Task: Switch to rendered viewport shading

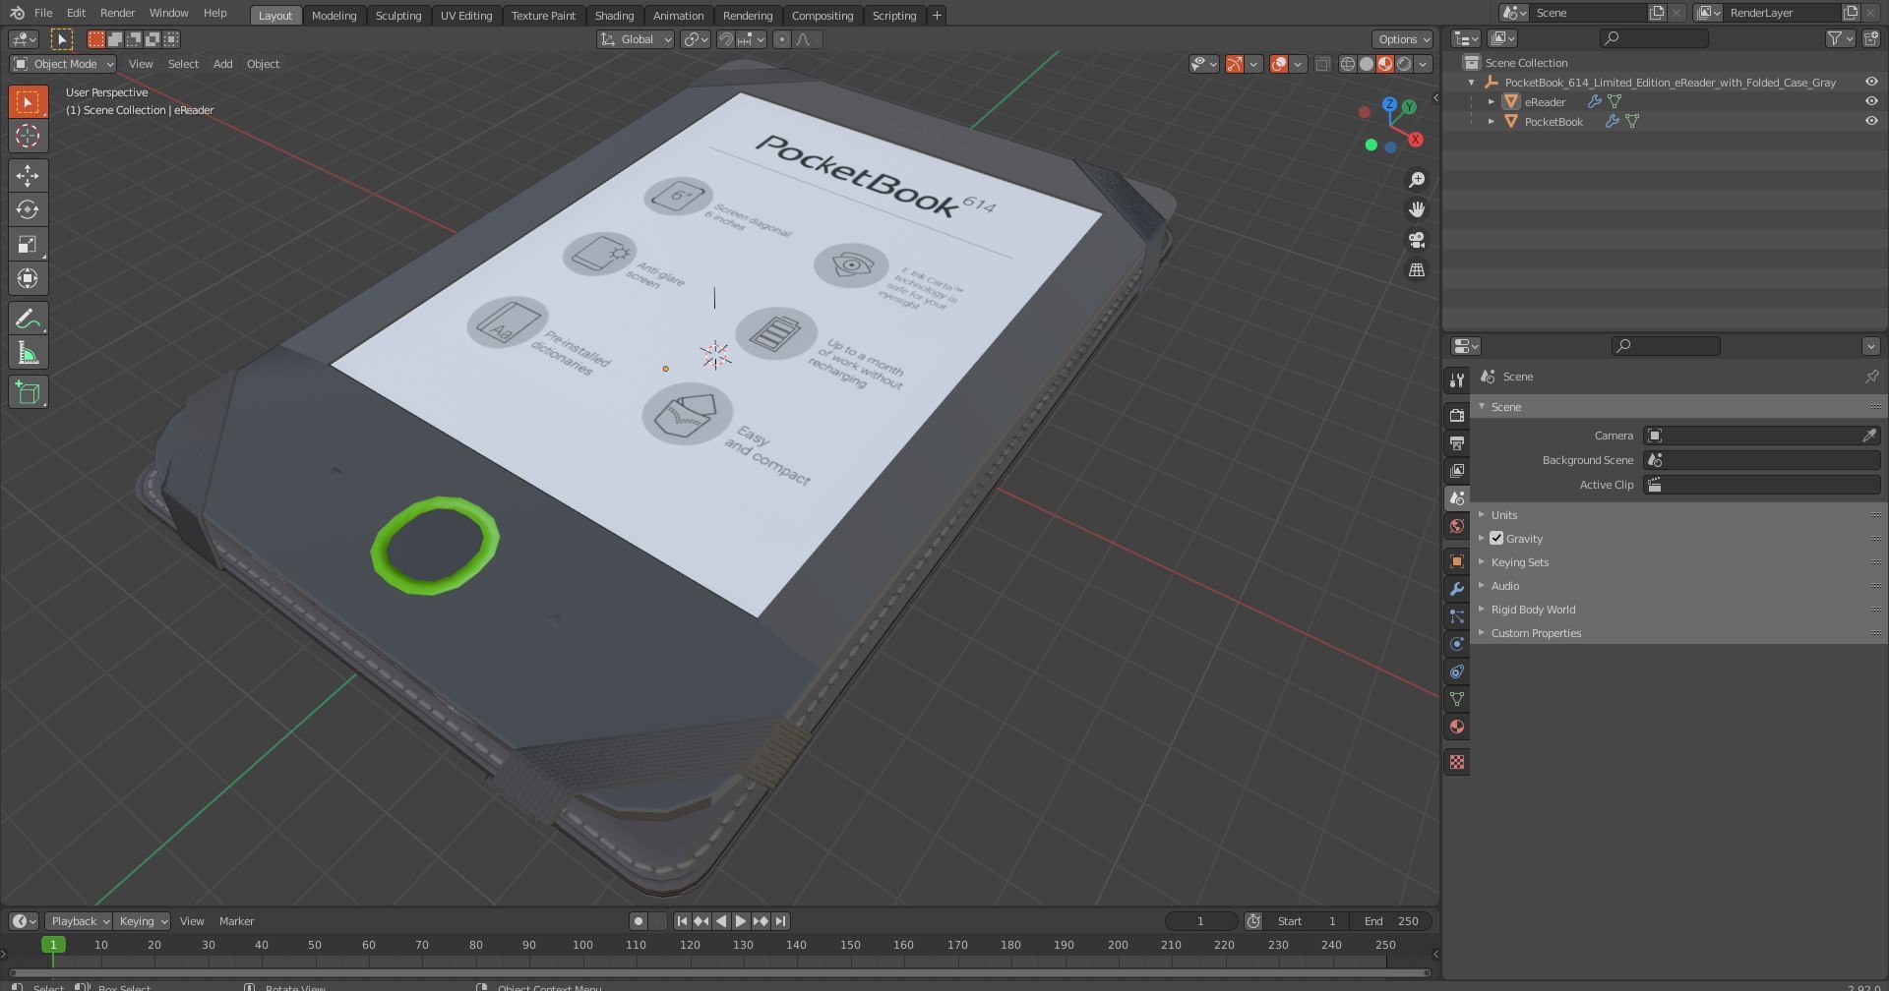Action: click(x=1404, y=64)
